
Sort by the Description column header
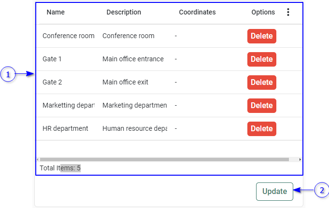point(124,13)
